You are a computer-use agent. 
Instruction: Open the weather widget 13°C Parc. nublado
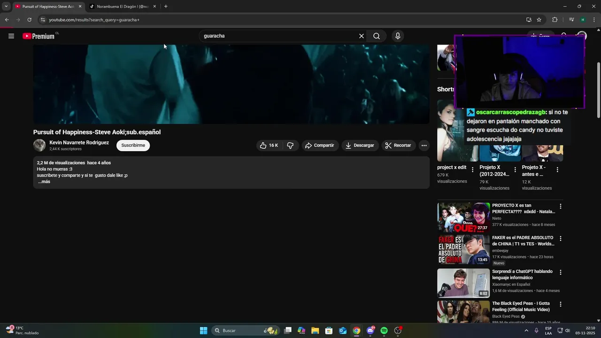pos(23,330)
